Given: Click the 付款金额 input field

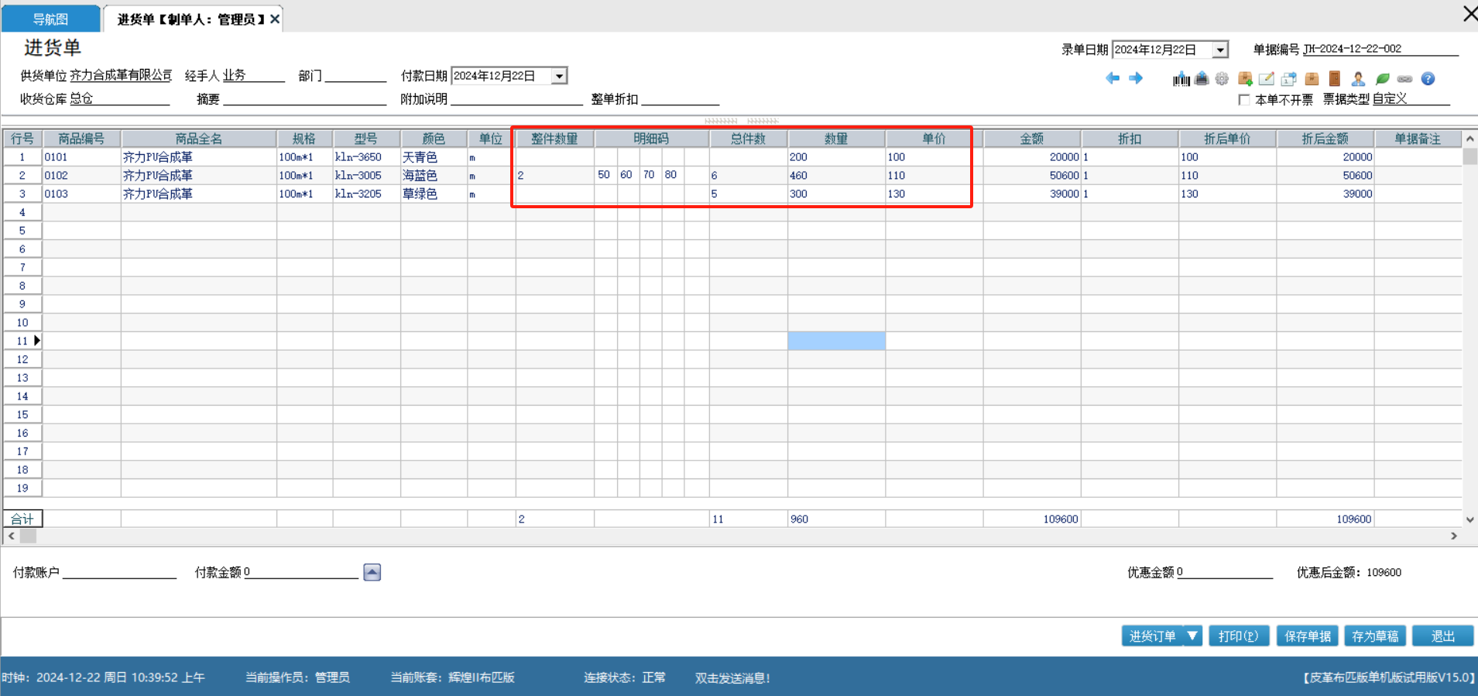Looking at the screenshot, I should tap(301, 572).
